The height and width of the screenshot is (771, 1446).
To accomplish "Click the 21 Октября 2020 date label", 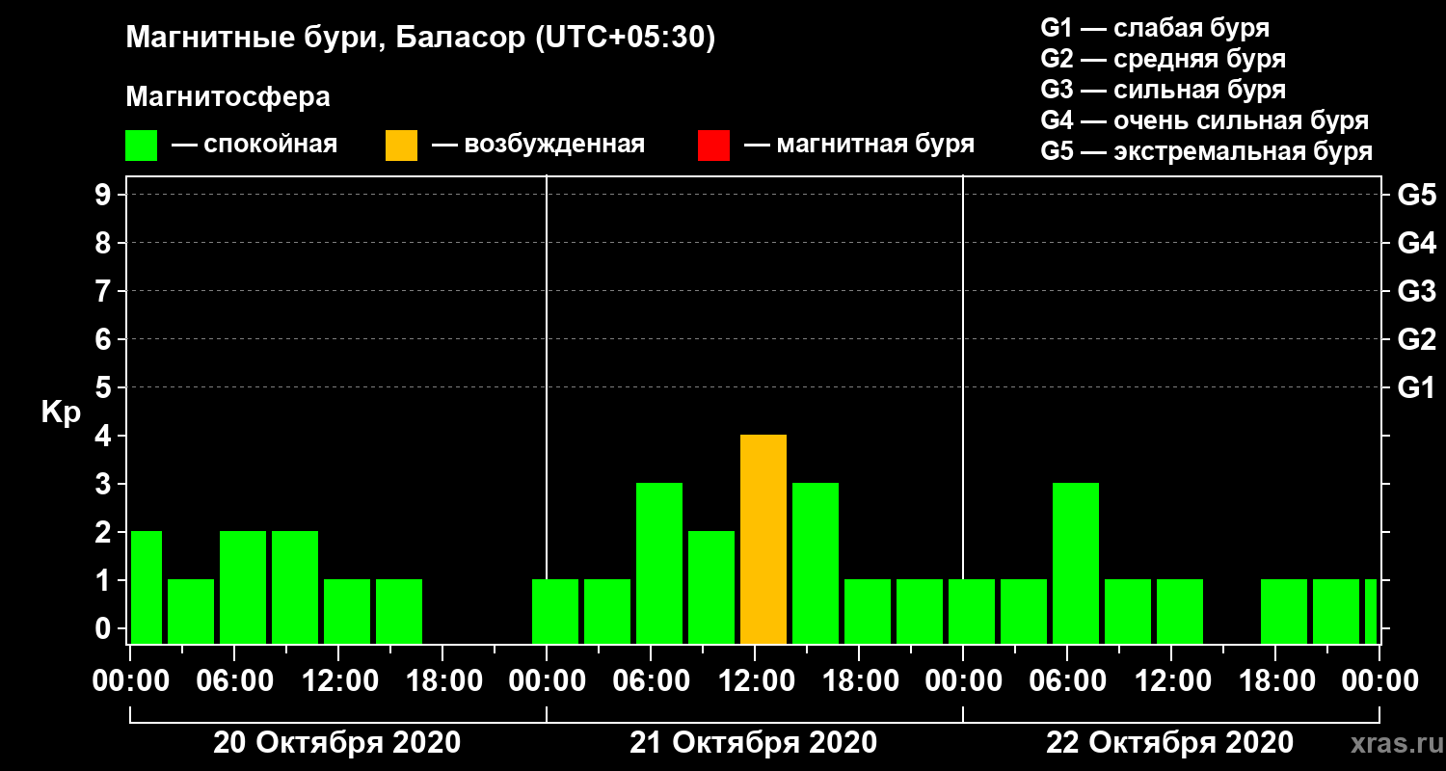I will [753, 743].
